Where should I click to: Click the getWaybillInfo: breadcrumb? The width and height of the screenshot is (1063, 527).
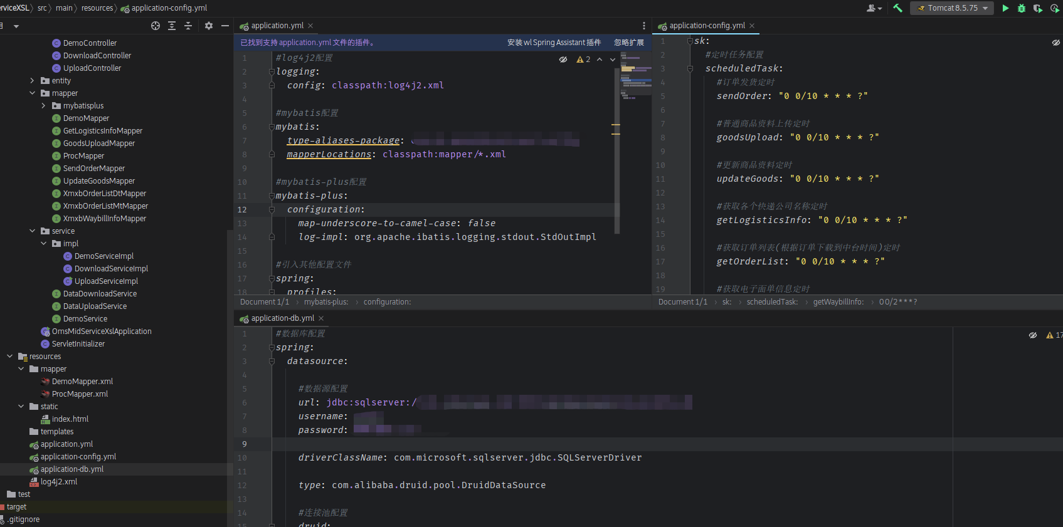[838, 302]
